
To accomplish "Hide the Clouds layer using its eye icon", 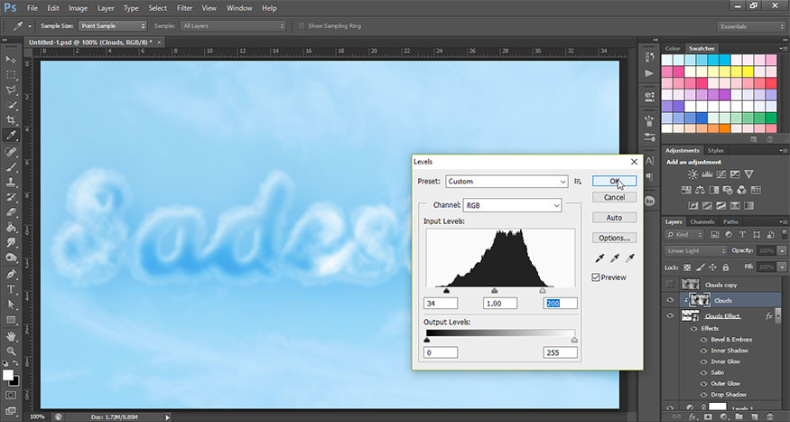I will (x=669, y=300).
